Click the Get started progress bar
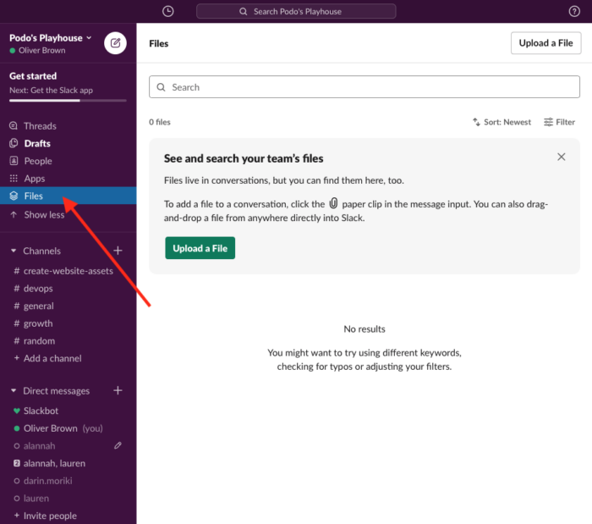This screenshot has height=524, width=592. tap(68, 101)
